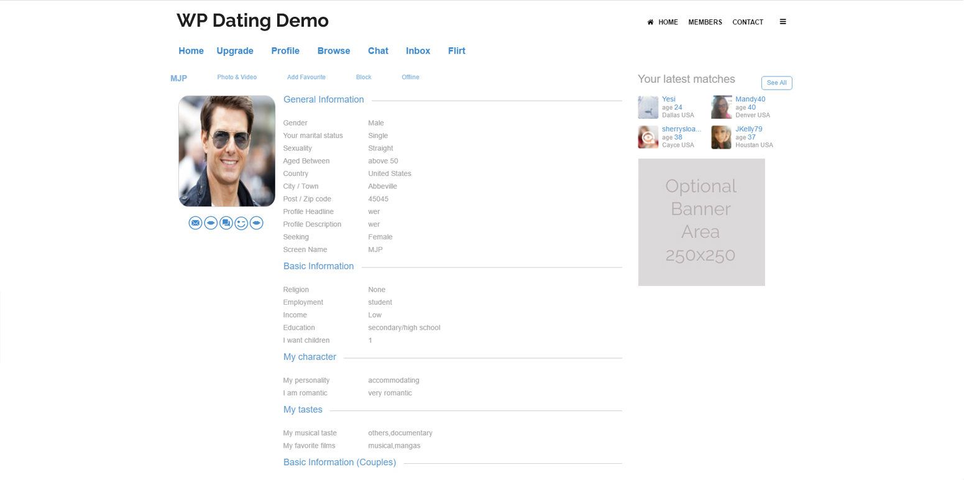This screenshot has height=480, width=964.
Task: Click the 'student' employment value
Action: coord(380,302)
